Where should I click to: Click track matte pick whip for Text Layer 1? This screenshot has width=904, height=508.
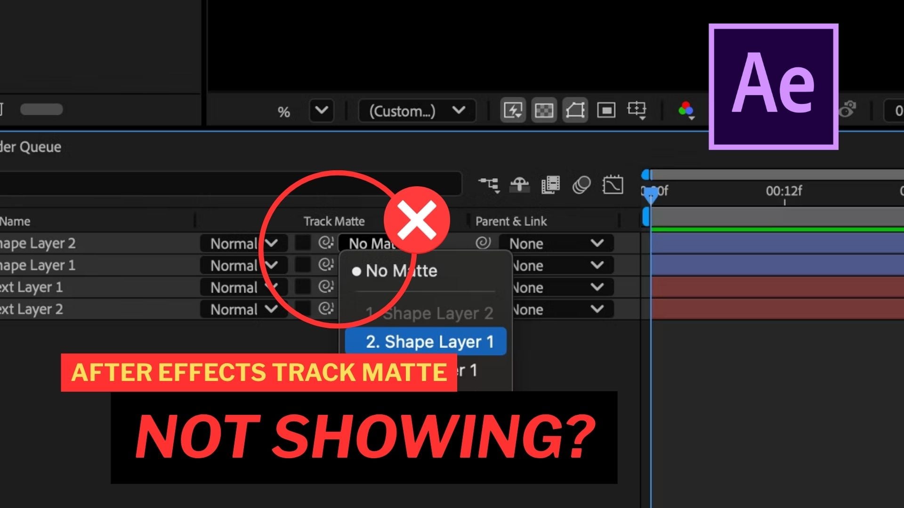pyautogui.click(x=326, y=287)
